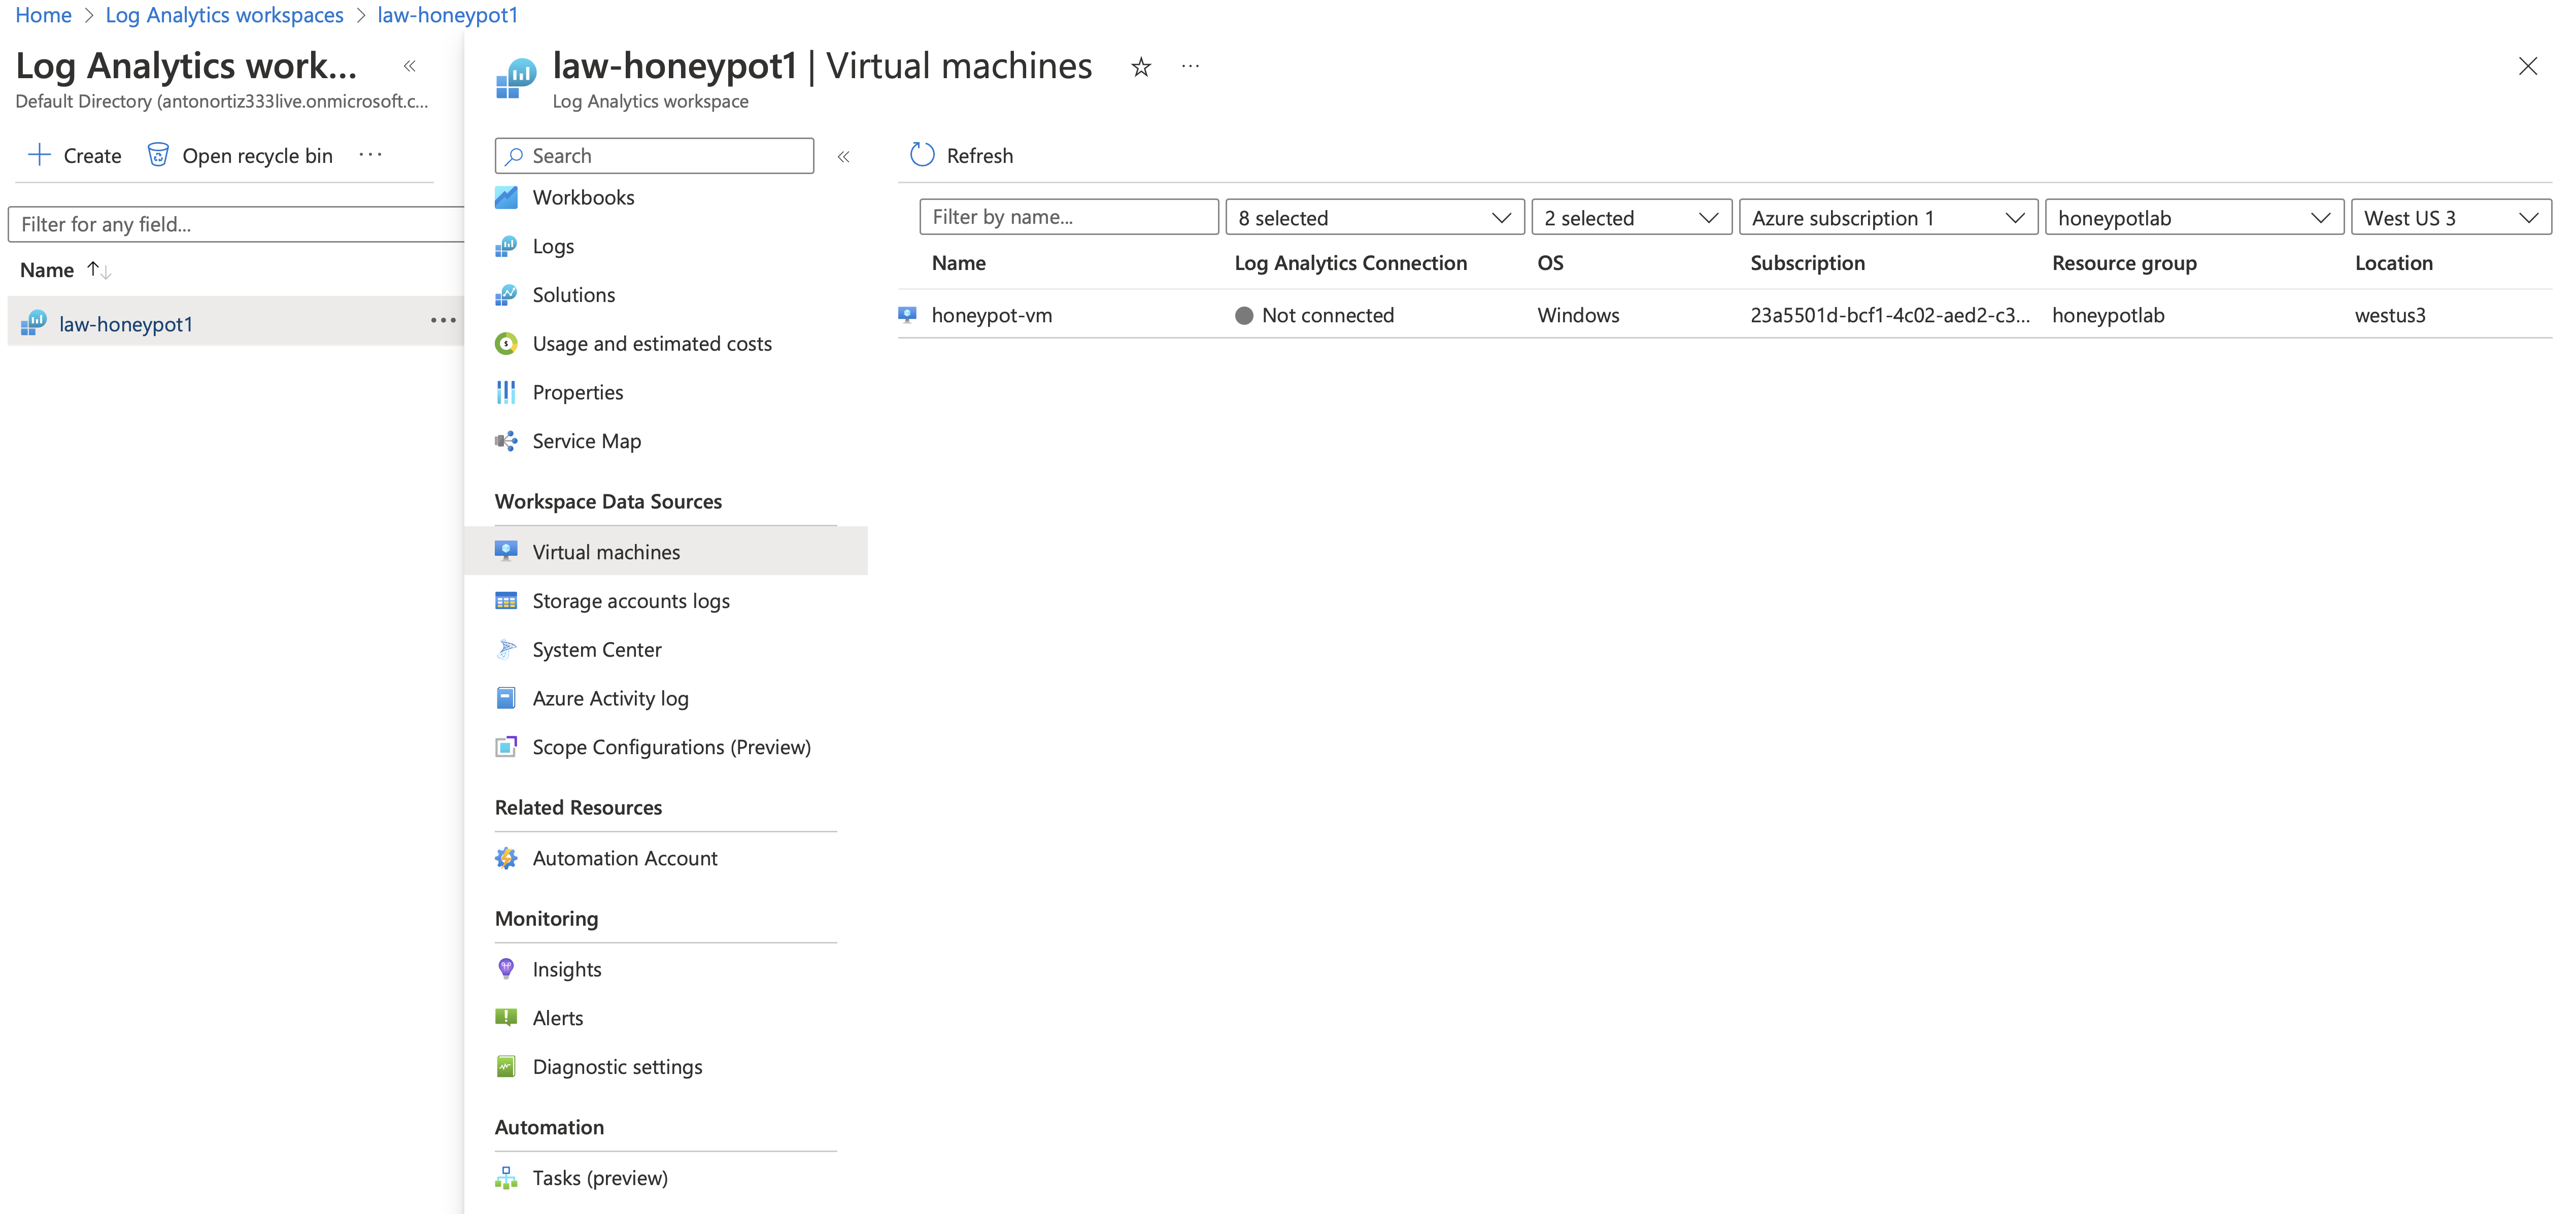Open the West US 3 location dropdown
The image size is (2576, 1214).
2451,217
